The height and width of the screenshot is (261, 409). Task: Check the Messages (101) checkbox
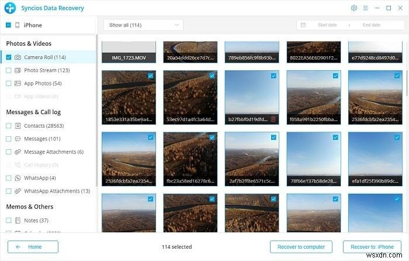point(9,139)
